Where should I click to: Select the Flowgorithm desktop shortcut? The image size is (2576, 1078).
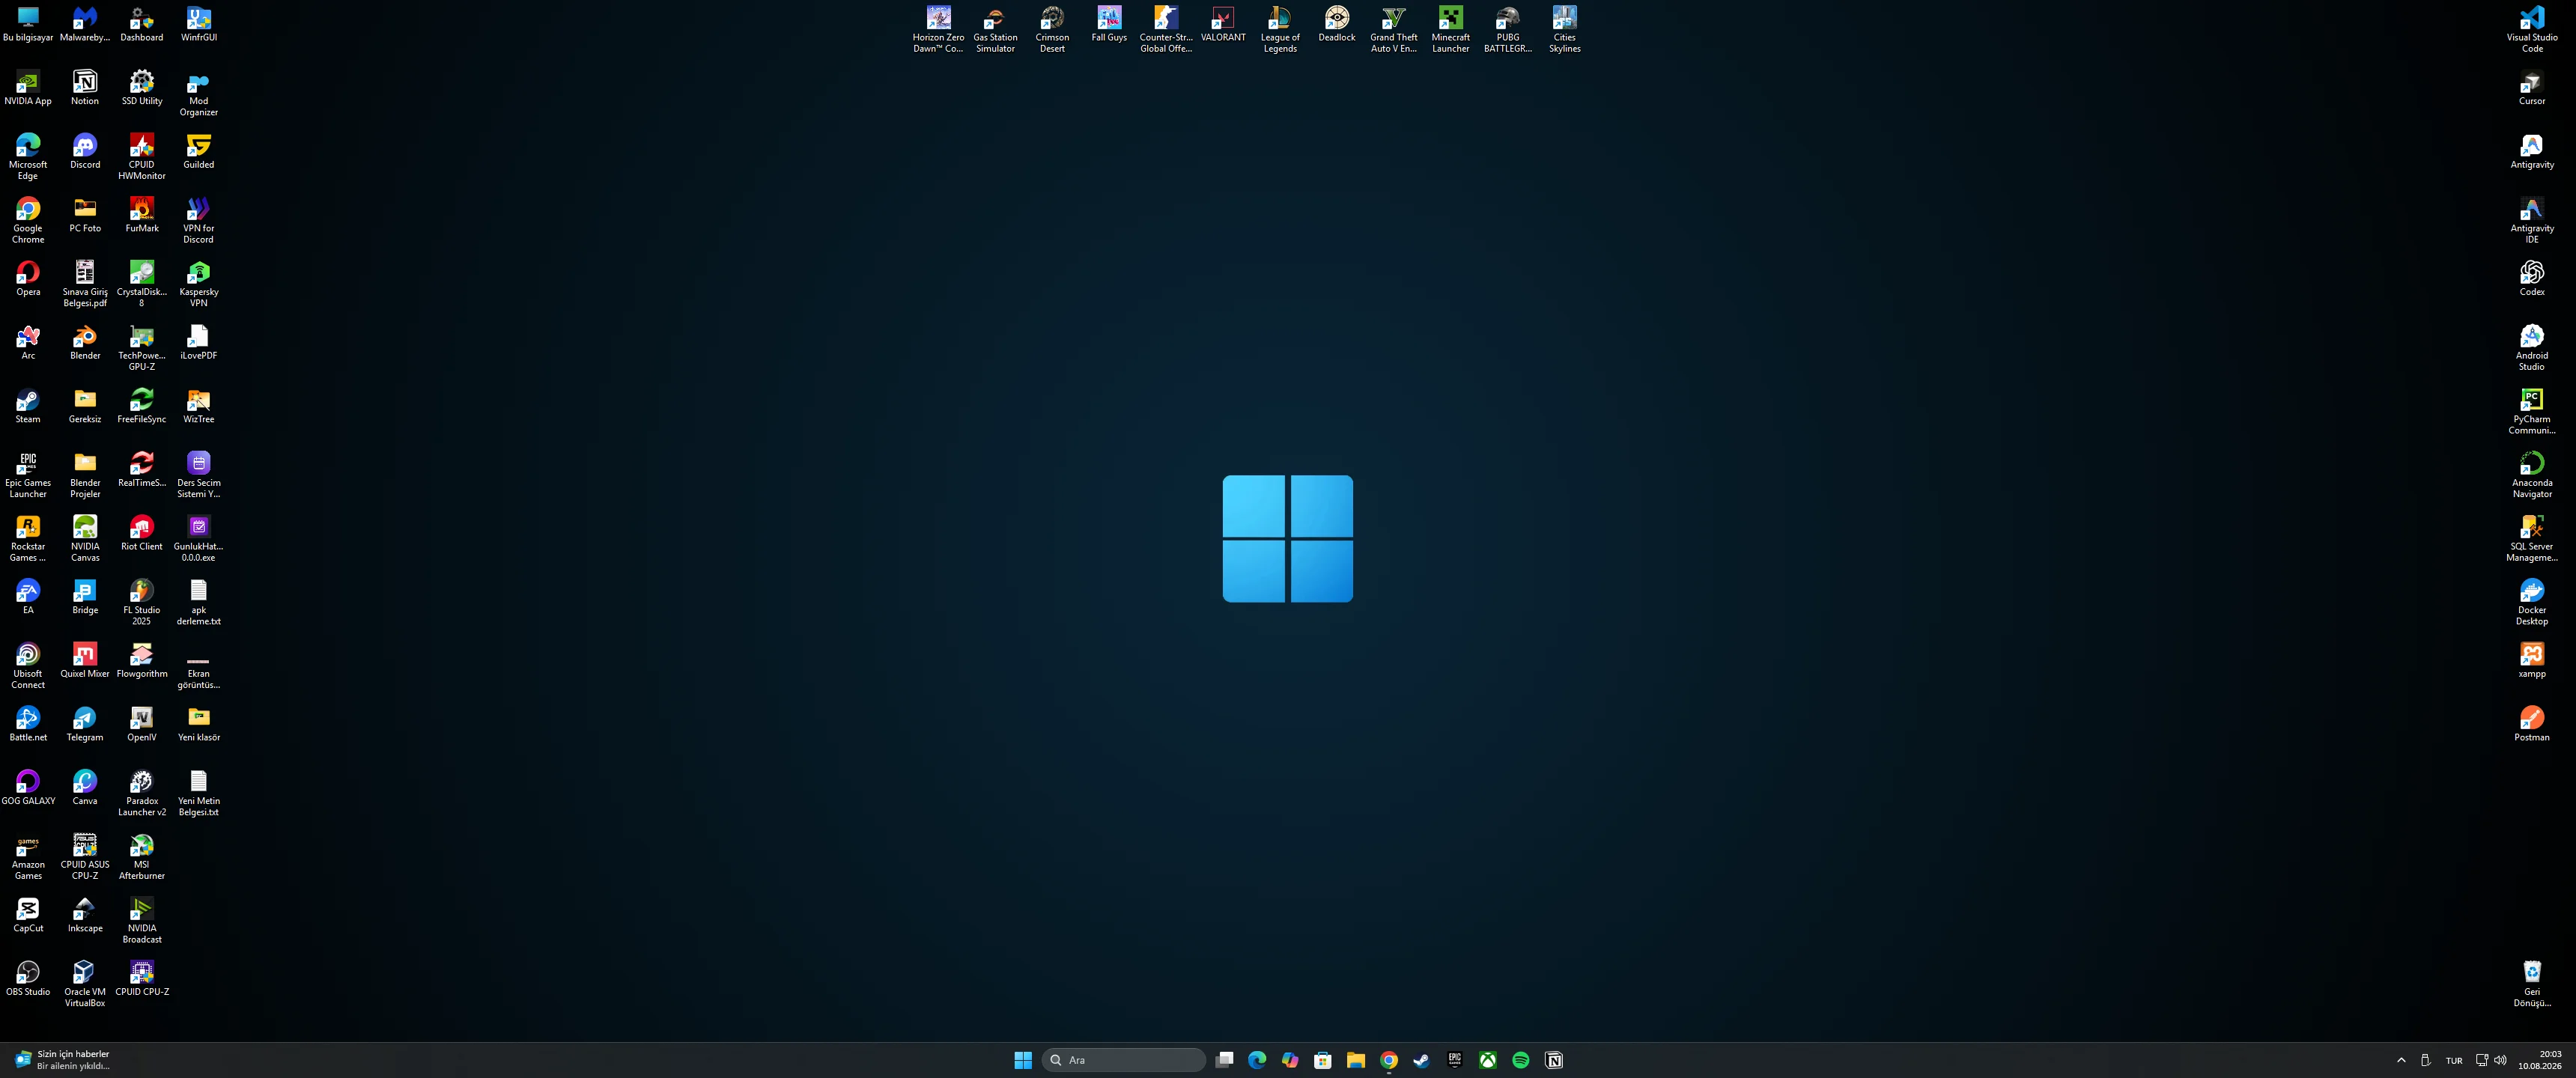tap(142, 660)
